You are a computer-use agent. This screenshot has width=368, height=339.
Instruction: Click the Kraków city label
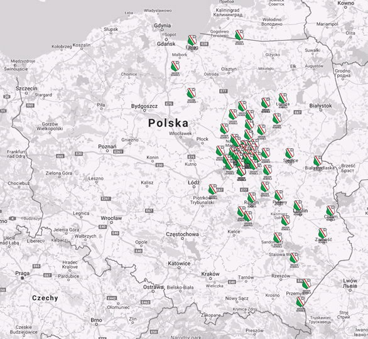click(x=210, y=274)
